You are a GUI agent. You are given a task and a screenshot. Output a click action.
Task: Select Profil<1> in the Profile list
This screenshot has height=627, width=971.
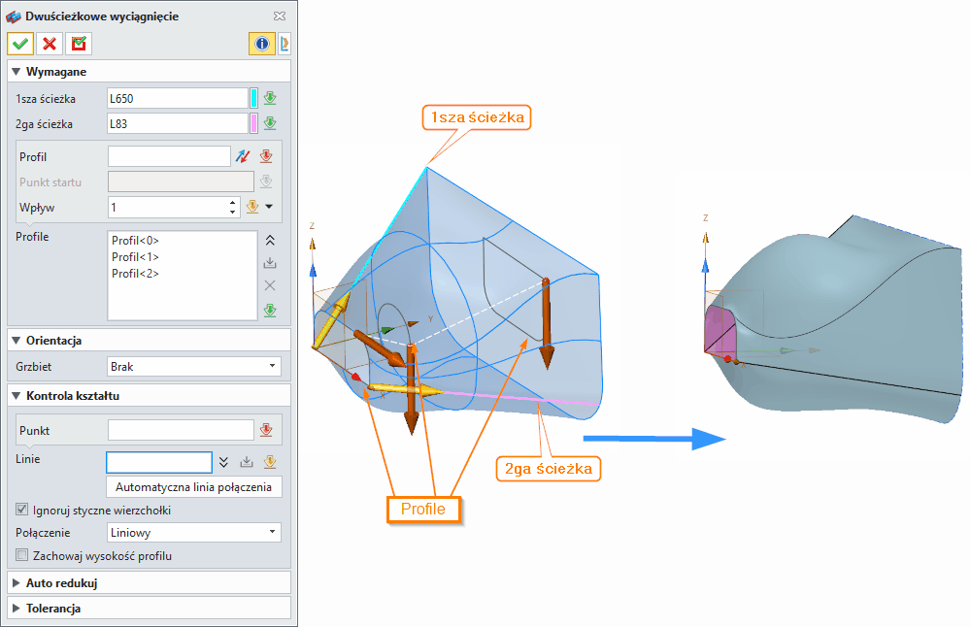click(135, 257)
